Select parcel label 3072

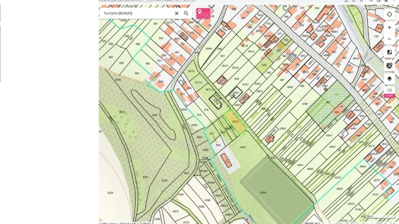[175, 212]
